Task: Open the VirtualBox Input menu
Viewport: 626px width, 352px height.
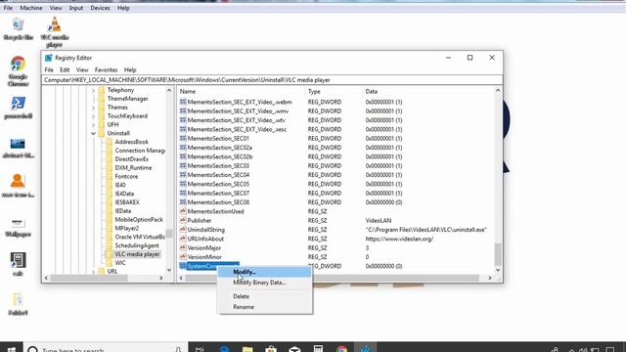Action: coord(76,8)
